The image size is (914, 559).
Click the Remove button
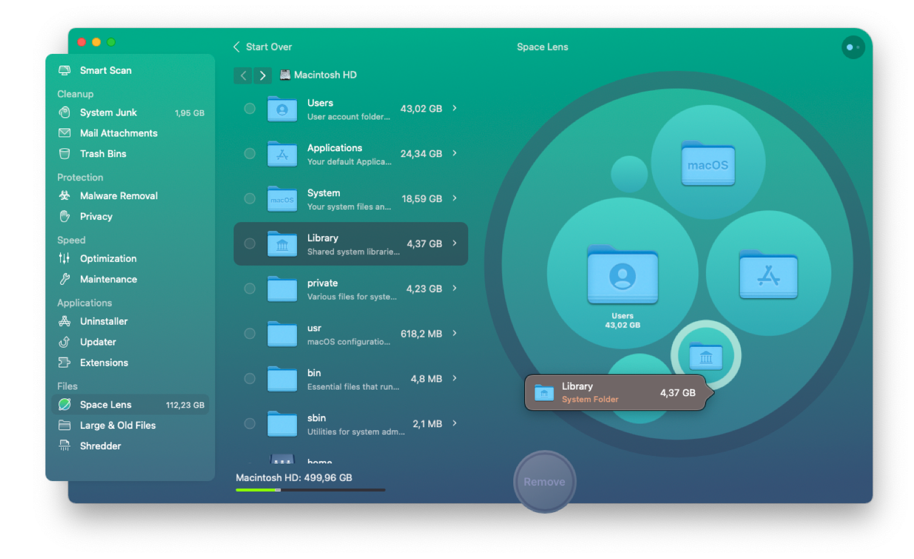coord(545,482)
